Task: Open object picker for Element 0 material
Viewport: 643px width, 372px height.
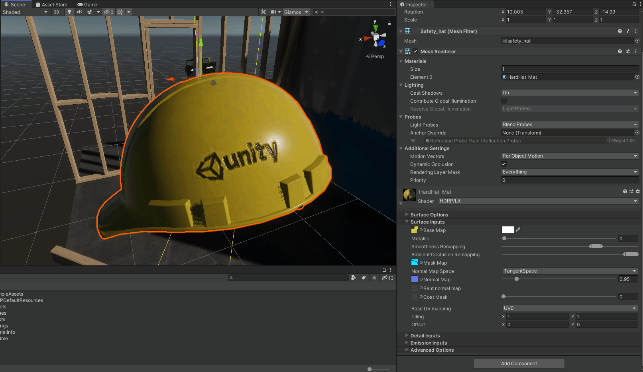Action: click(x=637, y=77)
